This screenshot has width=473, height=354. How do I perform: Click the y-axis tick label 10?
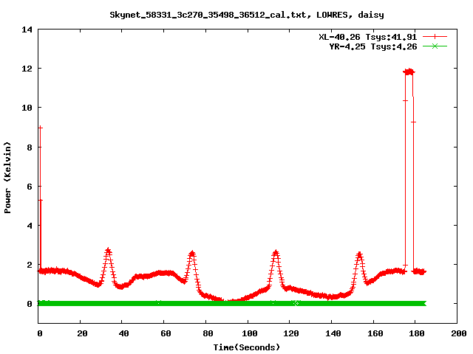click(x=27, y=108)
